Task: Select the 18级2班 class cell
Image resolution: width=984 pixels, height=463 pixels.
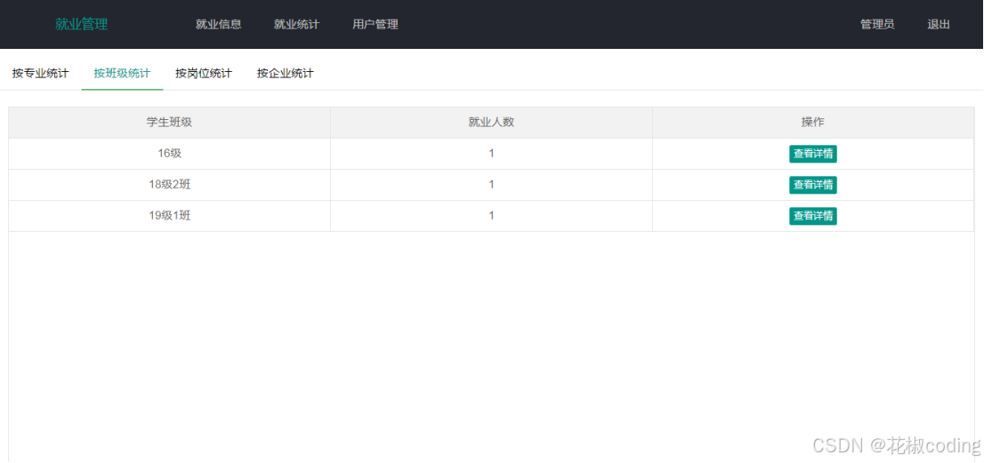Action: [x=169, y=185]
